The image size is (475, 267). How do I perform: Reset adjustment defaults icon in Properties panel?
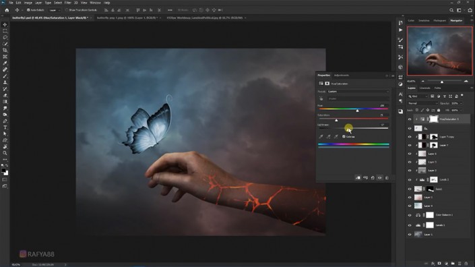click(373, 178)
